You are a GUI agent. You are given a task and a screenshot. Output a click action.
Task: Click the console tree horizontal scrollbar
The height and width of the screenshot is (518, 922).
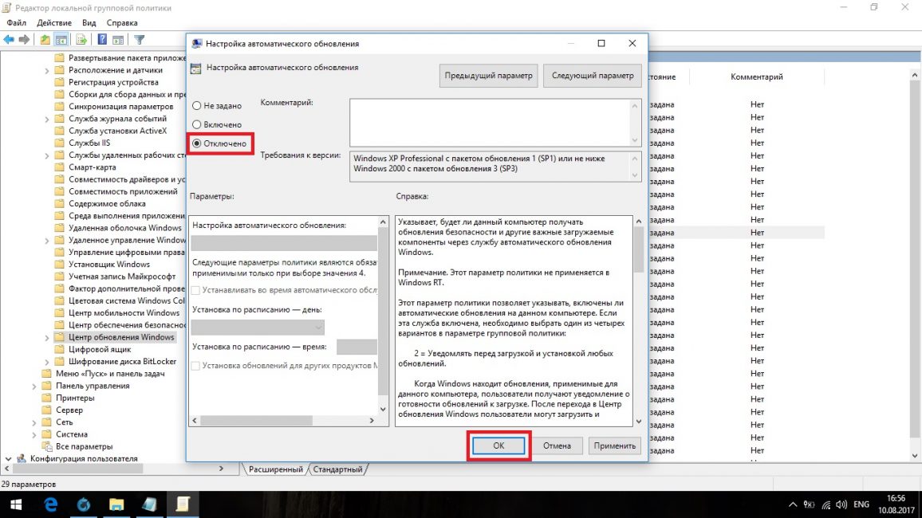[x=114, y=469]
